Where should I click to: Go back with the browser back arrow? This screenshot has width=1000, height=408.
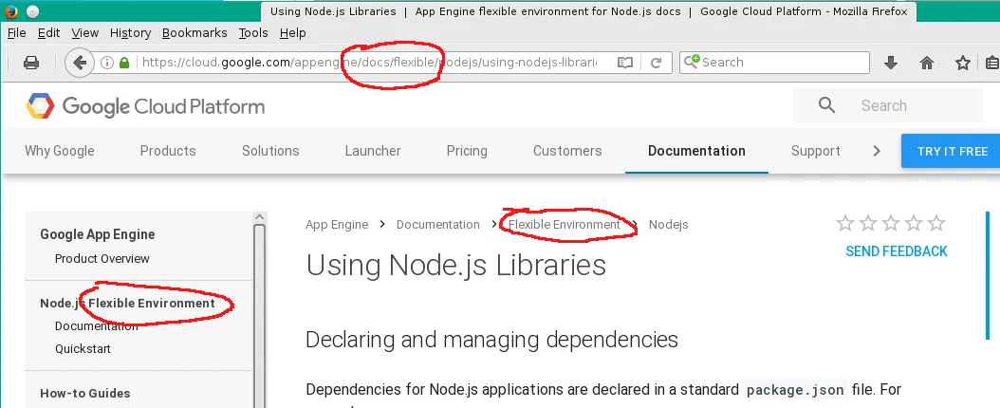79,63
